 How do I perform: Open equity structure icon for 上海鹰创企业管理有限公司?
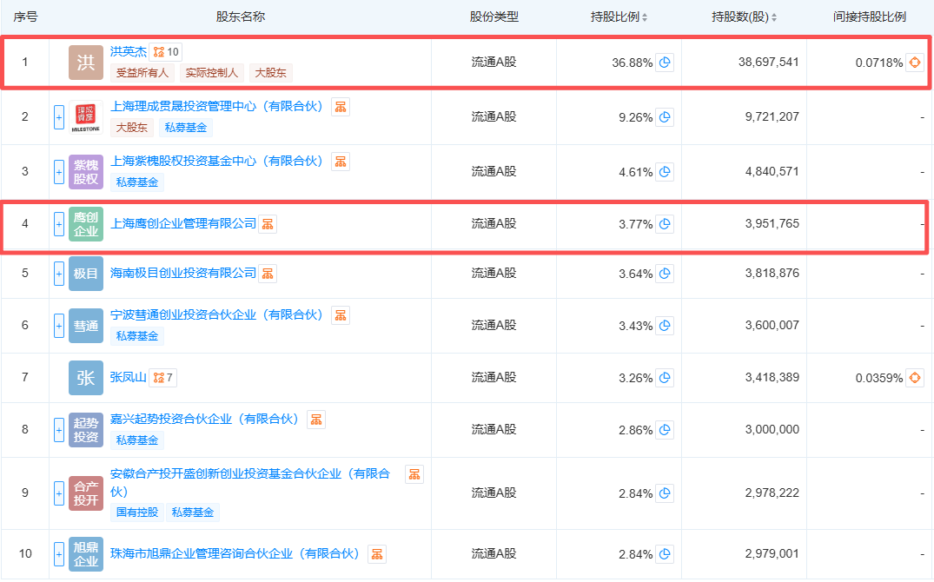pyautogui.click(x=268, y=224)
